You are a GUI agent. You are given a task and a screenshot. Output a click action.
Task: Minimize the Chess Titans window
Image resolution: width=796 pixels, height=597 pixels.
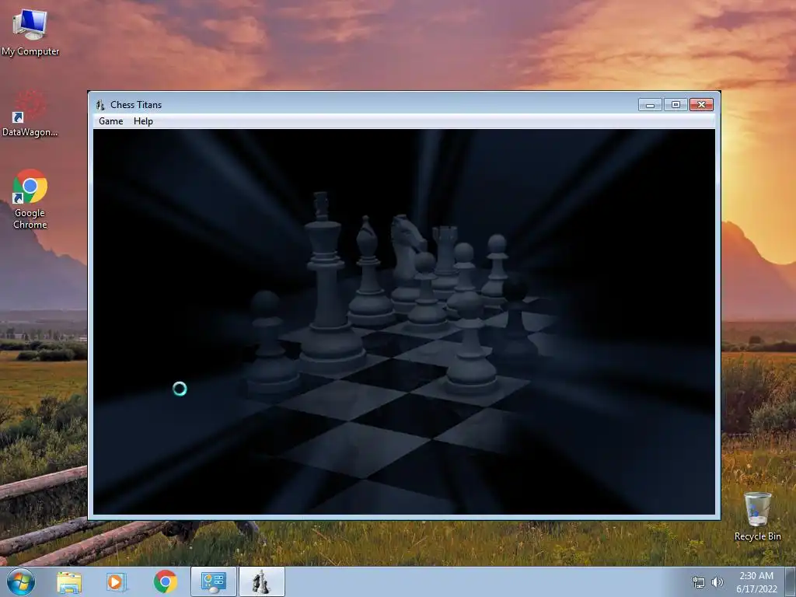650,105
